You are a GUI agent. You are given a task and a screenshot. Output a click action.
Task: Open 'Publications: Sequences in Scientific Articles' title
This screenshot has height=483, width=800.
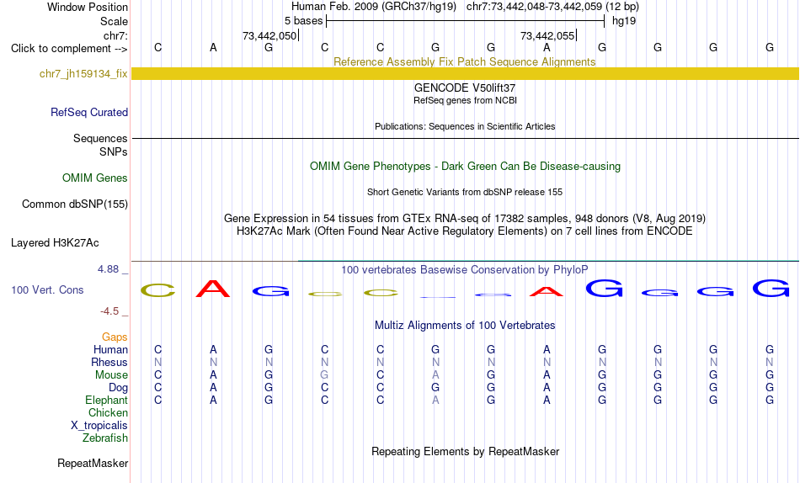click(x=465, y=126)
